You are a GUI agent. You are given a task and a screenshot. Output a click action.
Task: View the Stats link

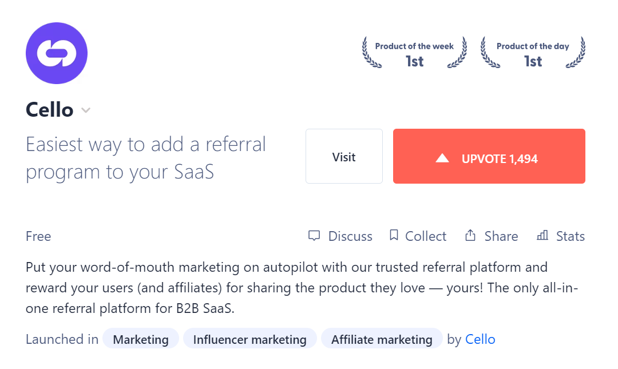point(571,236)
